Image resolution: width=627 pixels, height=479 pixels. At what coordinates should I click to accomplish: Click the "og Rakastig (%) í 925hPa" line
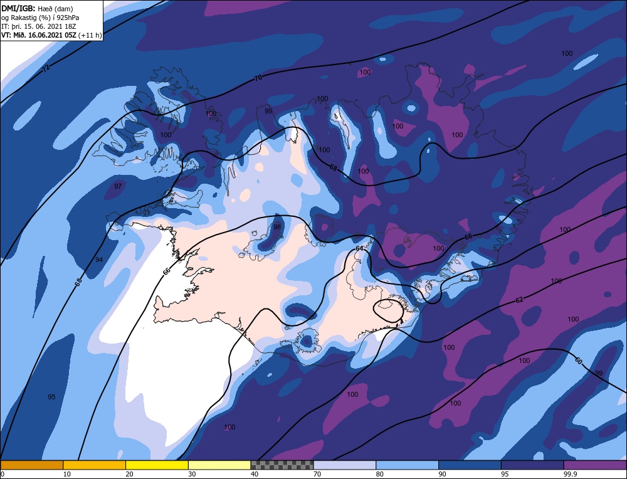point(40,18)
